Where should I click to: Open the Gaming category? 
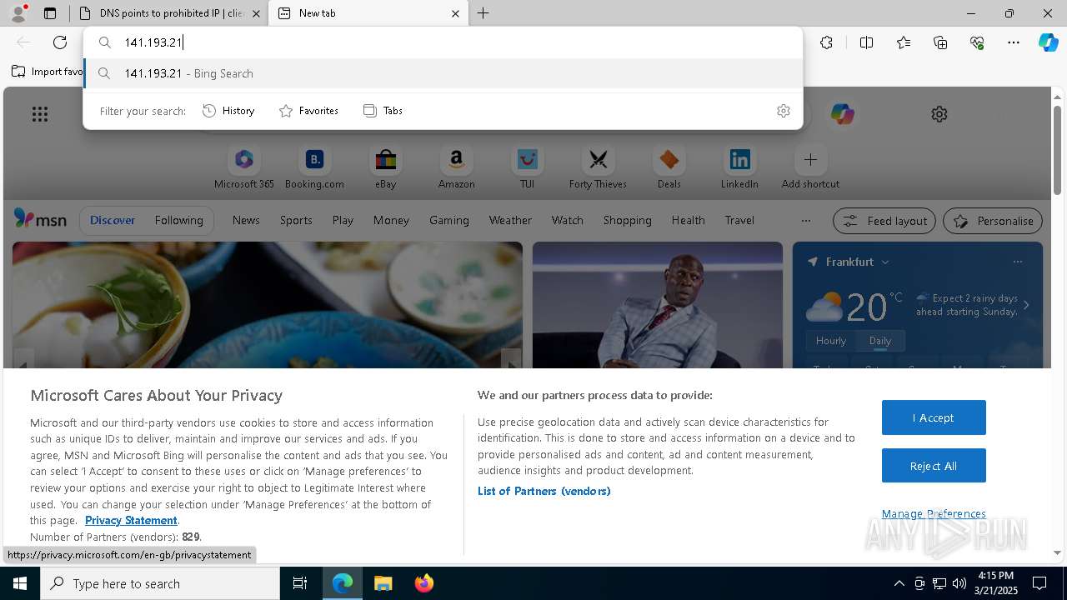[x=449, y=220]
